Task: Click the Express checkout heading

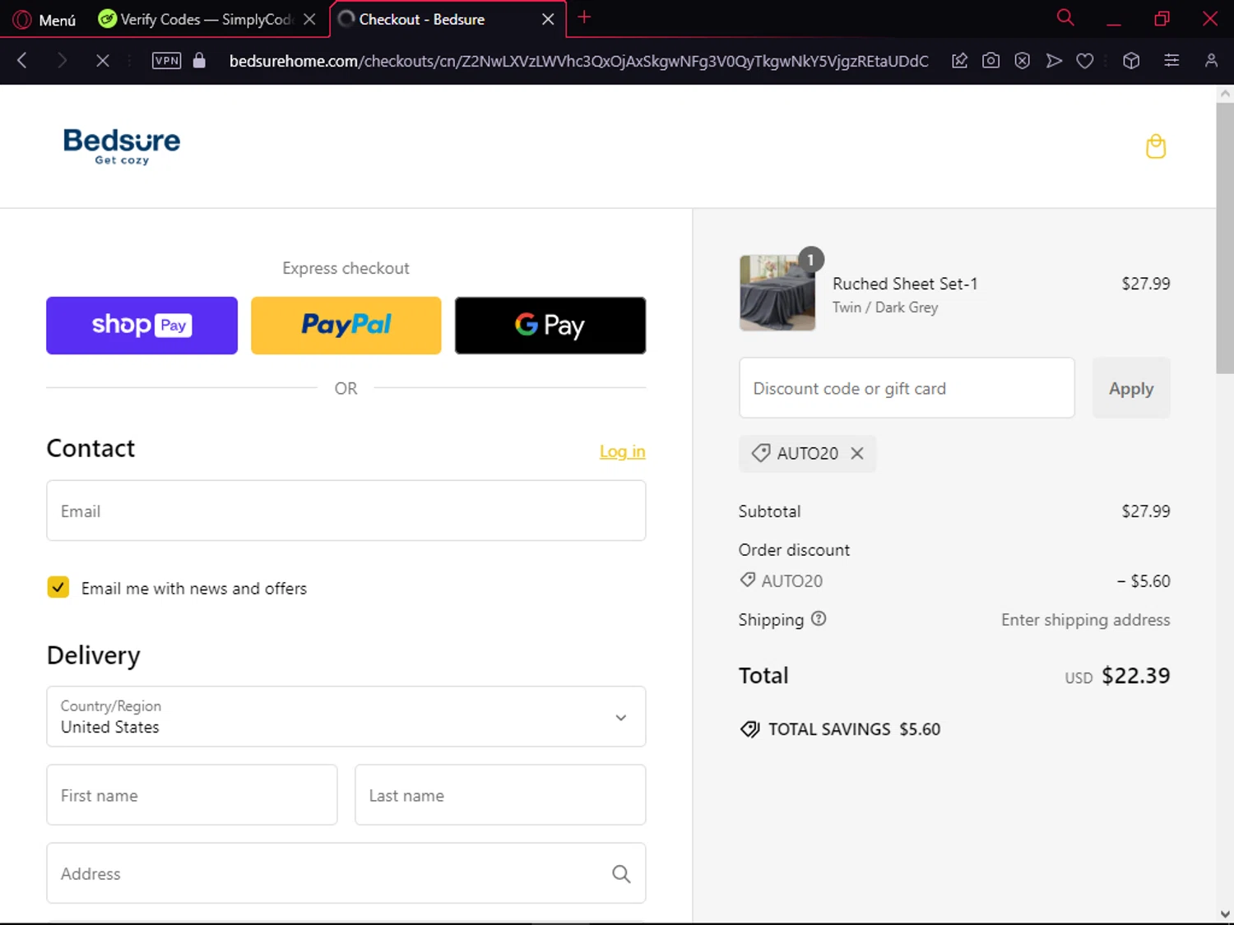Action: pyautogui.click(x=346, y=268)
